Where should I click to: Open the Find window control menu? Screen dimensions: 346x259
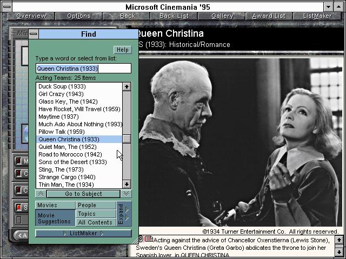(34, 34)
